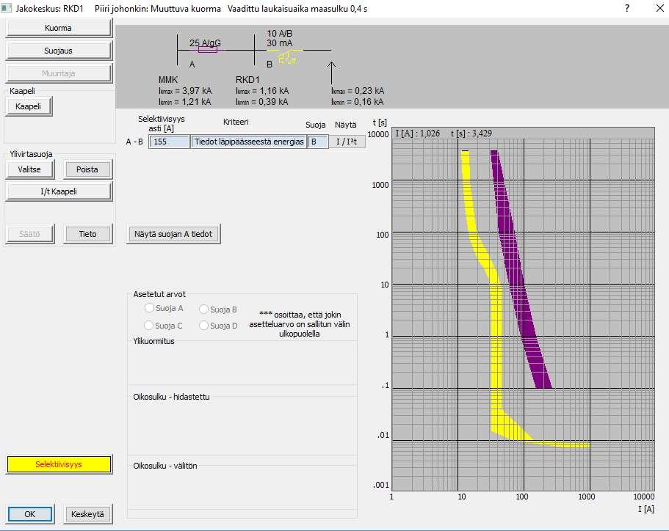Click the Oikosulku - hidastettu heading
669x531 pixels.
(172, 397)
